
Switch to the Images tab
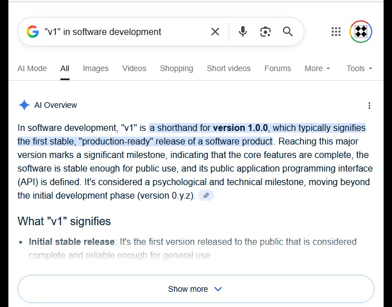(95, 68)
